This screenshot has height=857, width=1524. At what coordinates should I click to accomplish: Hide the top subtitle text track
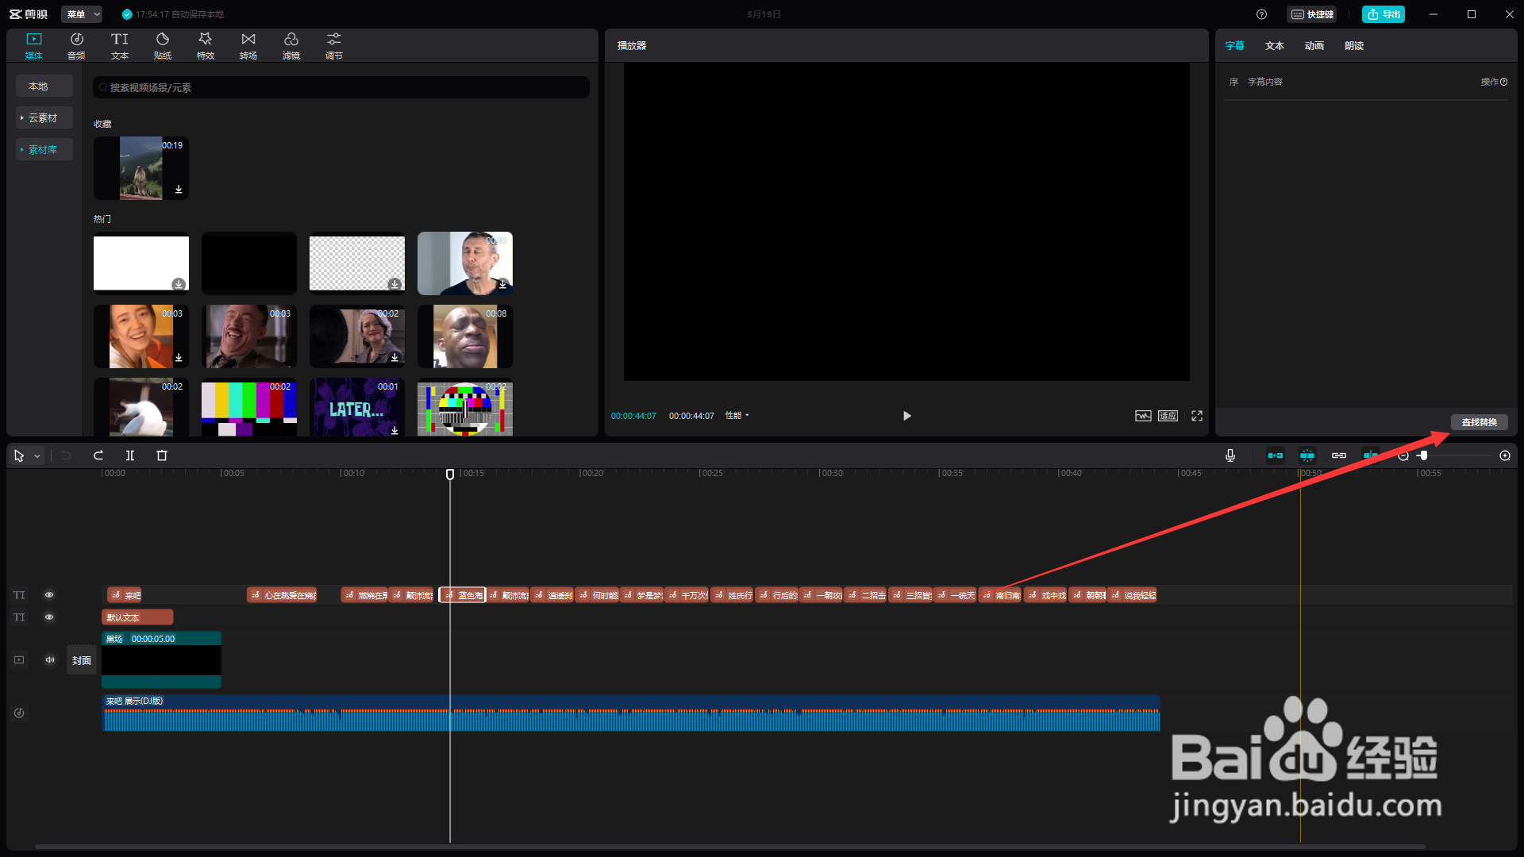pos(49,595)
